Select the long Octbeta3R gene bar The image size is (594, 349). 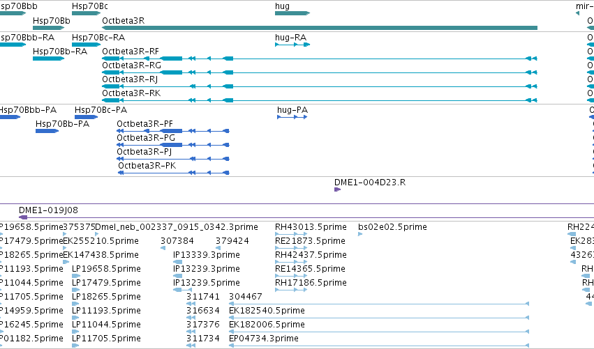pyautogui.click(x=320, y=28)
